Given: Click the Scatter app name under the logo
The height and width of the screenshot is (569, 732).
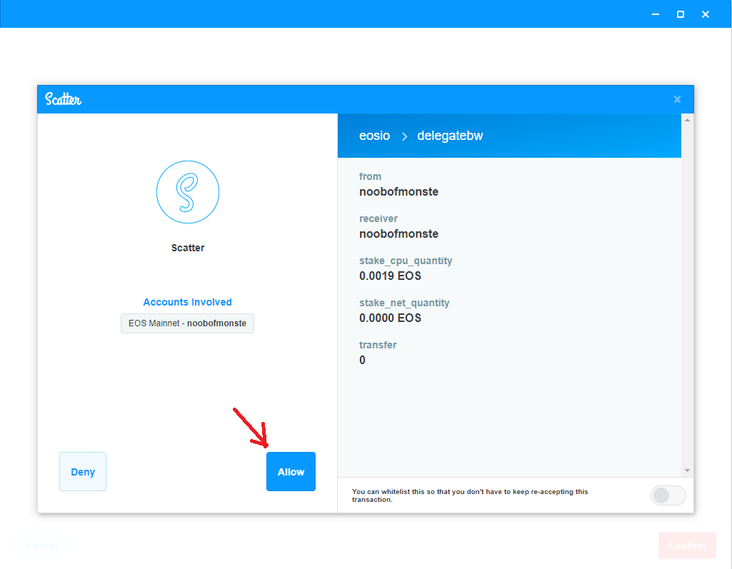Looking at the screenshot, I should click(188, 248).
